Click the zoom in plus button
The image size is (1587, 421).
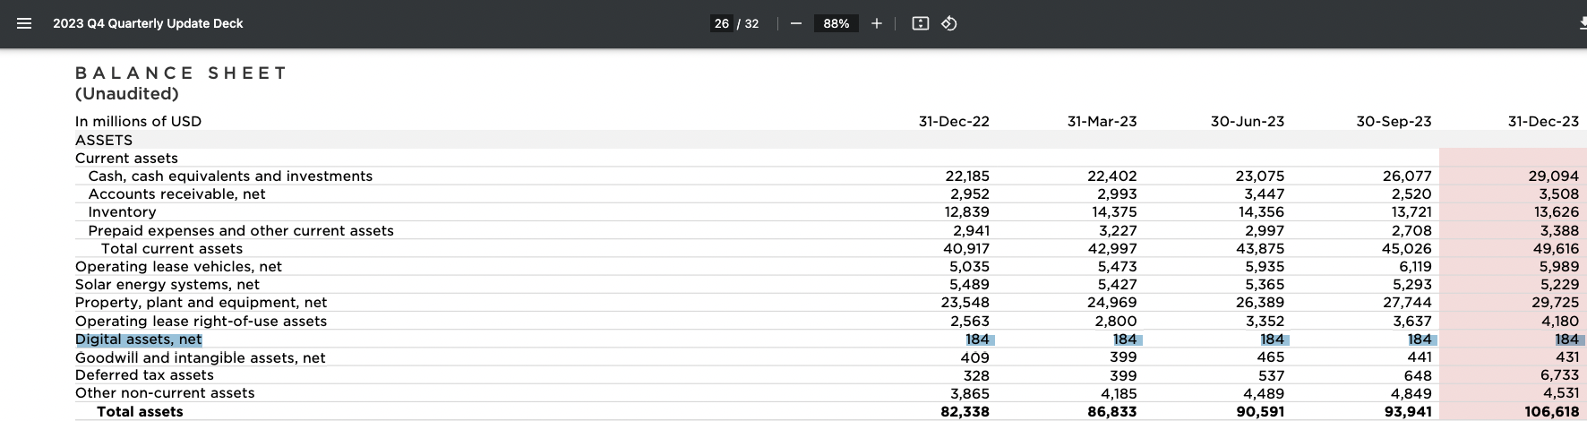coord(876,23)
